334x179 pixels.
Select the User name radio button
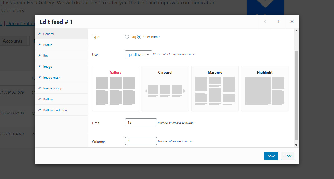click(x=139, y=37)
